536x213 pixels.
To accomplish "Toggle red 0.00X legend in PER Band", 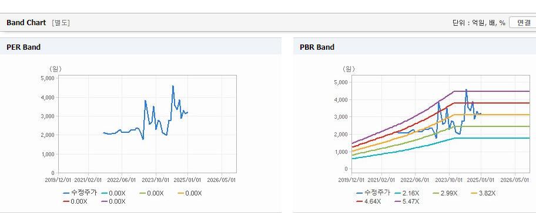I will pyautogui.click(x=76, y=201).
